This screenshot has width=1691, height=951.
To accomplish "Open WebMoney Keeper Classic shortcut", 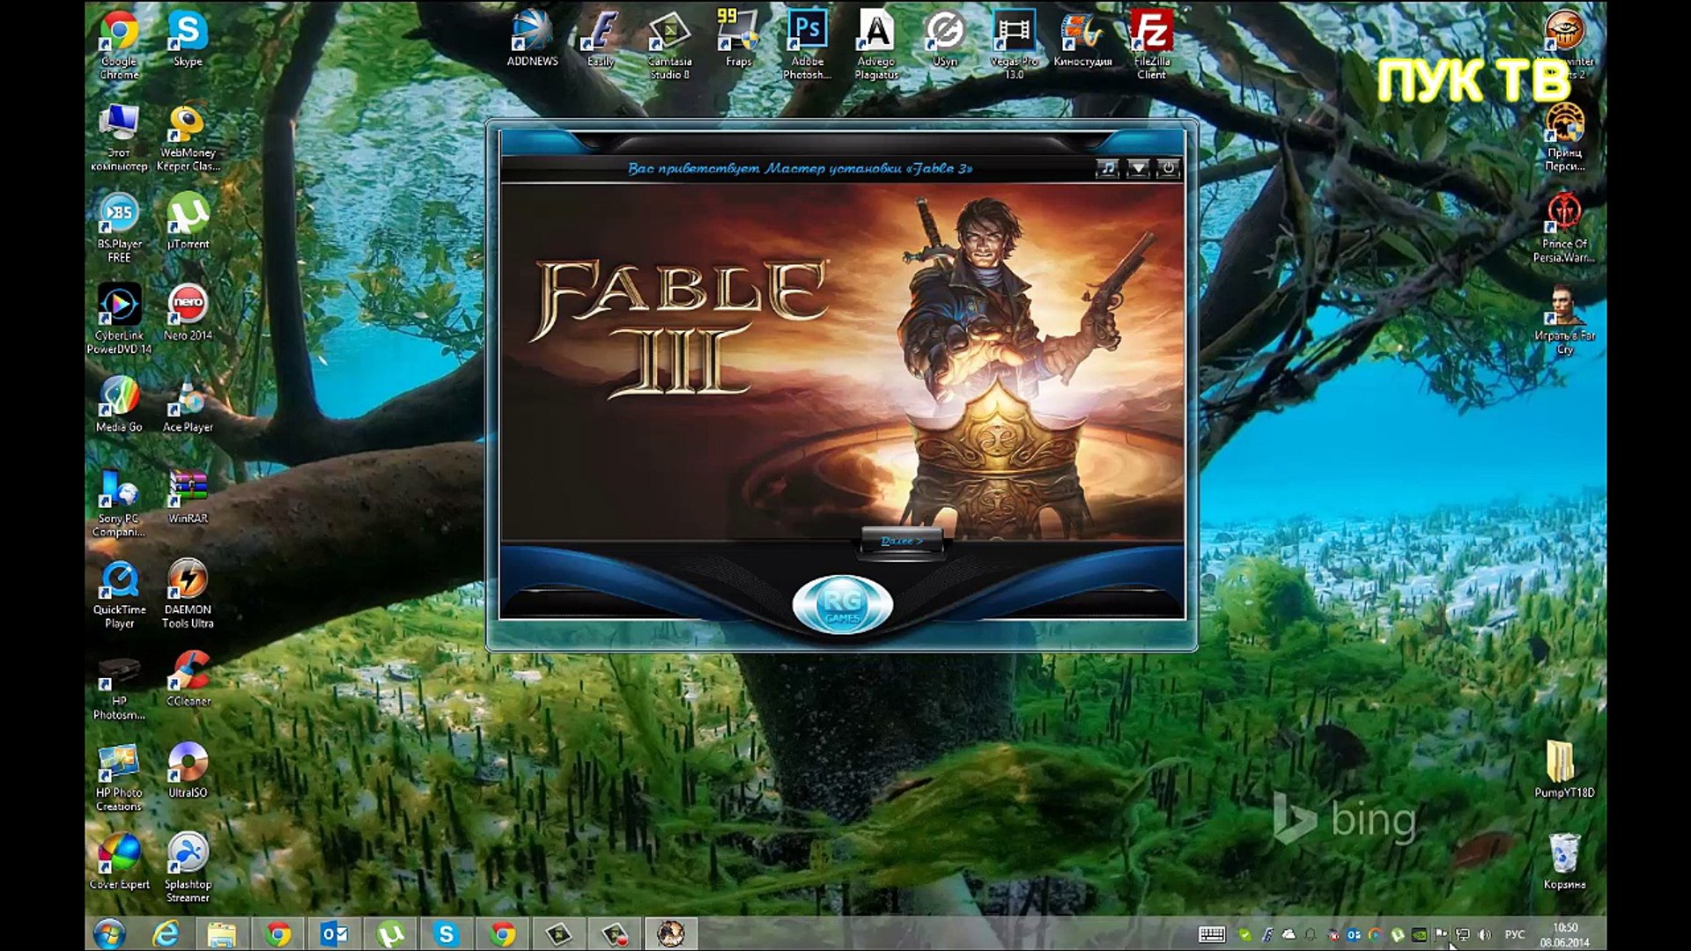I will (188, 136).
